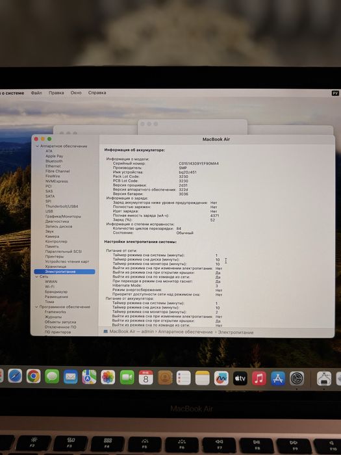Select Параллельный SCSI in the sidebar
This screenshot has width=341, height=455.
coord(64,252)
